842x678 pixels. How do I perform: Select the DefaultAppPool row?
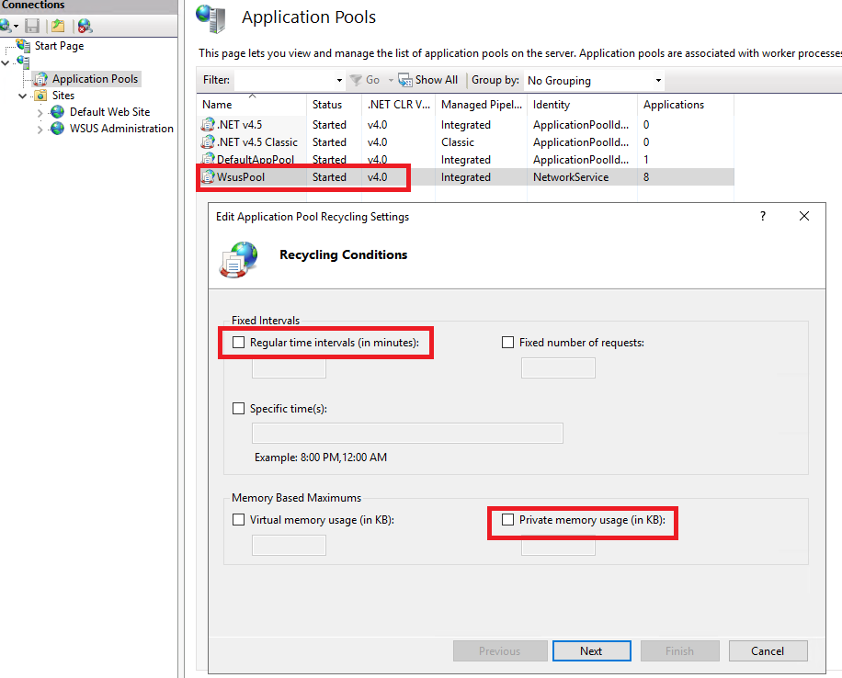256,160
